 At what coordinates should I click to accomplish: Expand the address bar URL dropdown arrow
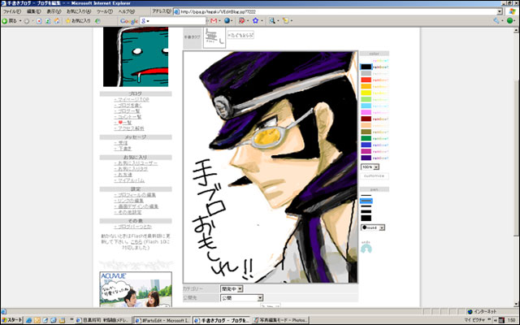click(x=500, y=11)
